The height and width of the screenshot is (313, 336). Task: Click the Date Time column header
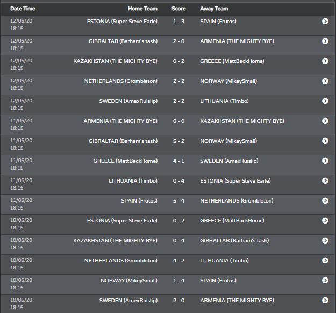(x=23, y=9)
